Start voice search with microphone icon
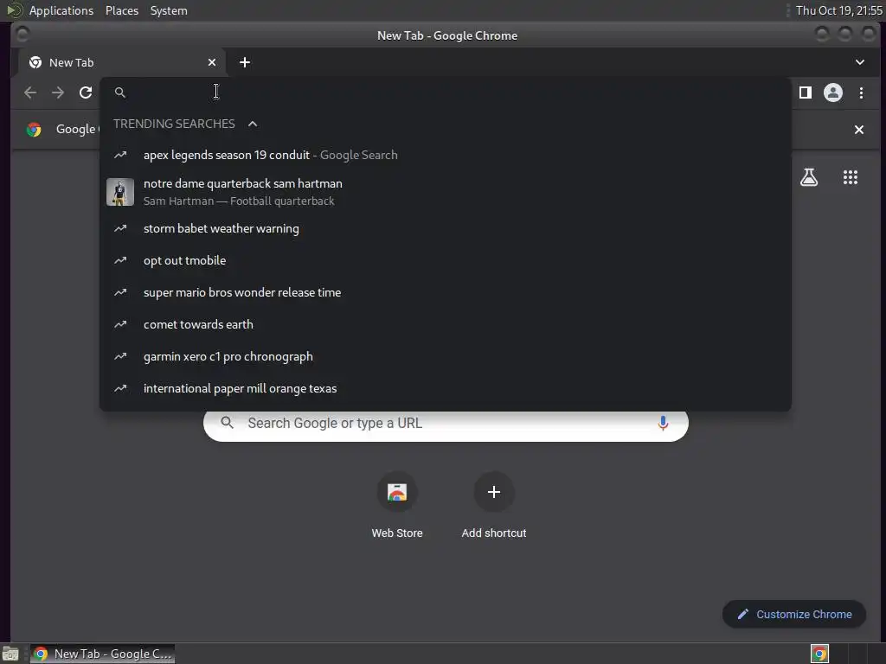Viewport: 886px width, 664px height. (663, 423)
